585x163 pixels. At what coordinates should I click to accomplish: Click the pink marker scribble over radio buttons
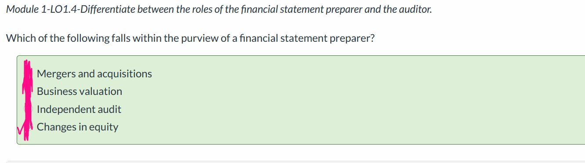pyautogui.click(x=28, y=101)
